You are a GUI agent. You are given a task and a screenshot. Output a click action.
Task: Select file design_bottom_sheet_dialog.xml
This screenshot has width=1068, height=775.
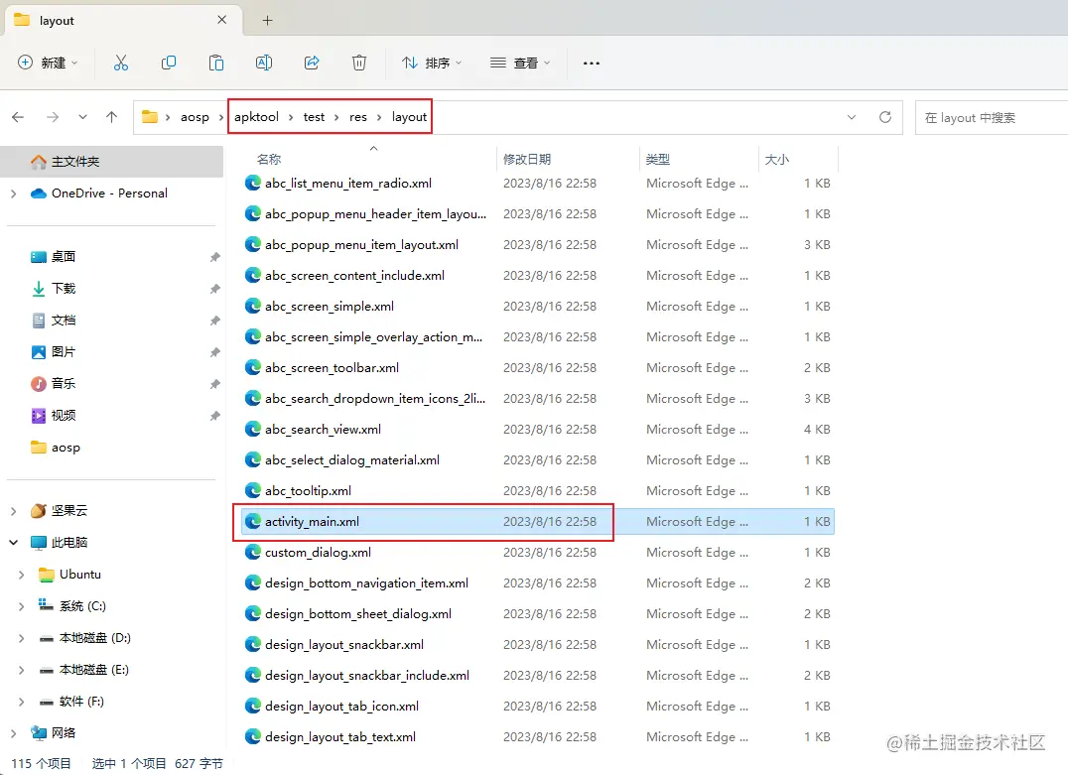[538, 613]
